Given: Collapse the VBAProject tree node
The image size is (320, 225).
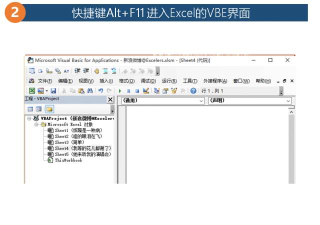Looking at the screenshot, I should (x=29, y=118).
